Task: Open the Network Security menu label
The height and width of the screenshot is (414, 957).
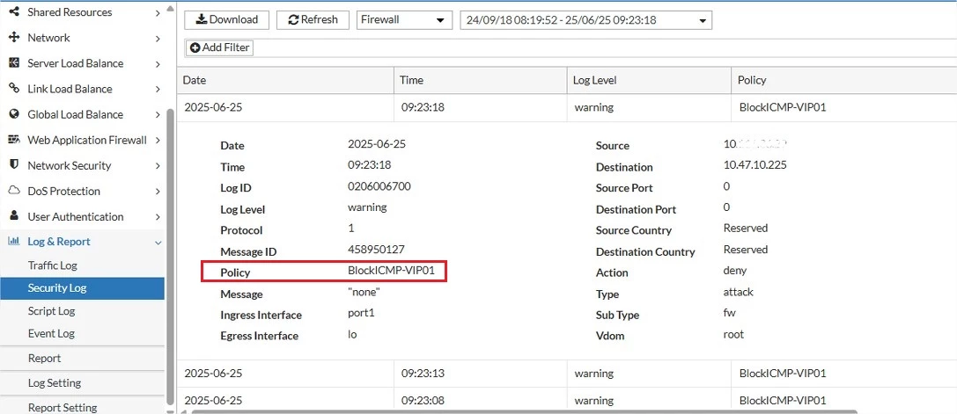Action: click(x=70, y=166)
